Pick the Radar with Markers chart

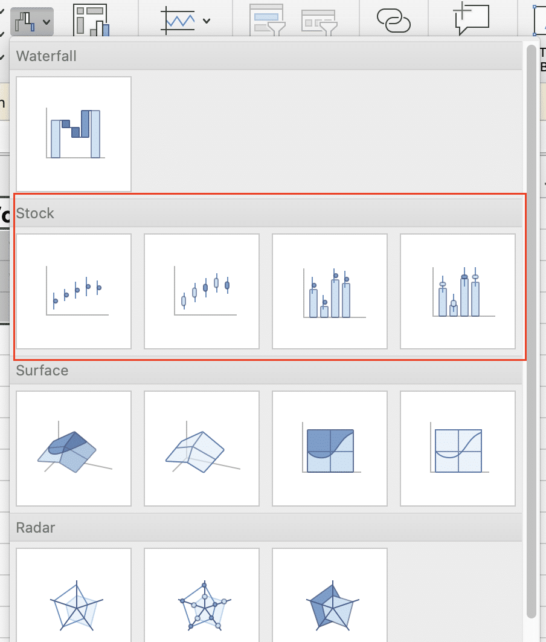[x=202, y=595]
